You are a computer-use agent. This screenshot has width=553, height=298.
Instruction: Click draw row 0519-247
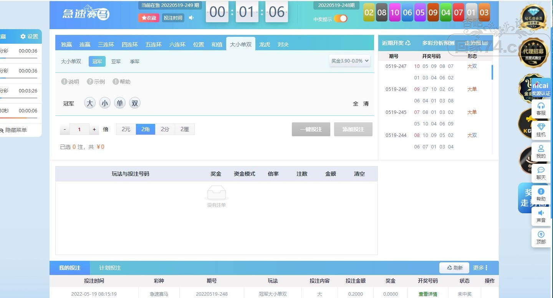[435, 72]
